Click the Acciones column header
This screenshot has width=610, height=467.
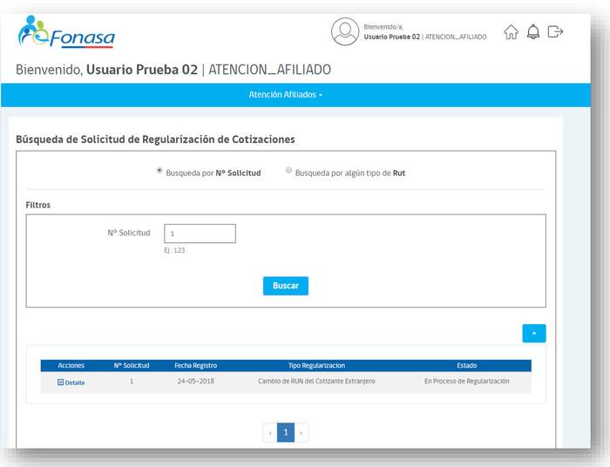[71, 366]
